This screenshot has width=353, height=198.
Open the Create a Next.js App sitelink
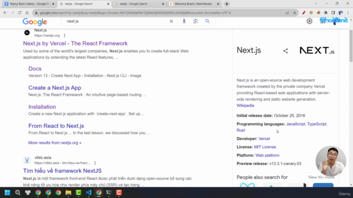pyautogui.click(x=55, y=88)
